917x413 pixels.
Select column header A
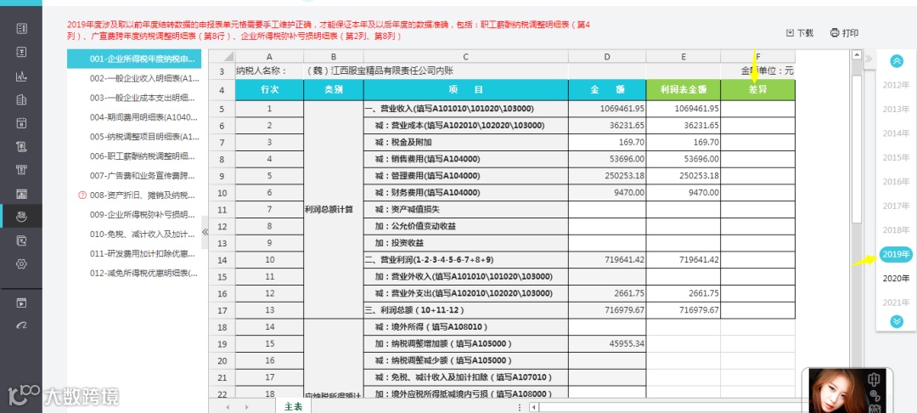pyautogui.click(x=270, y=56)
